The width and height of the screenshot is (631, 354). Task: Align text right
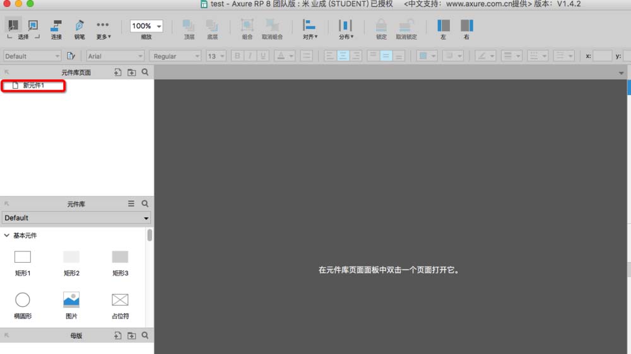[x=356, y=56]
